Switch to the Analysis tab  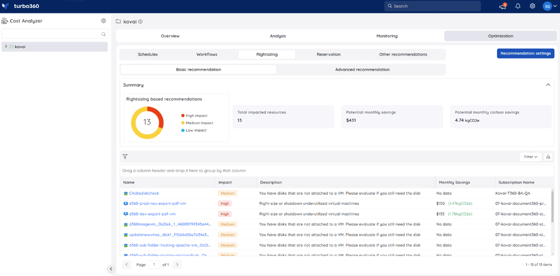click(x=278, y=36)
